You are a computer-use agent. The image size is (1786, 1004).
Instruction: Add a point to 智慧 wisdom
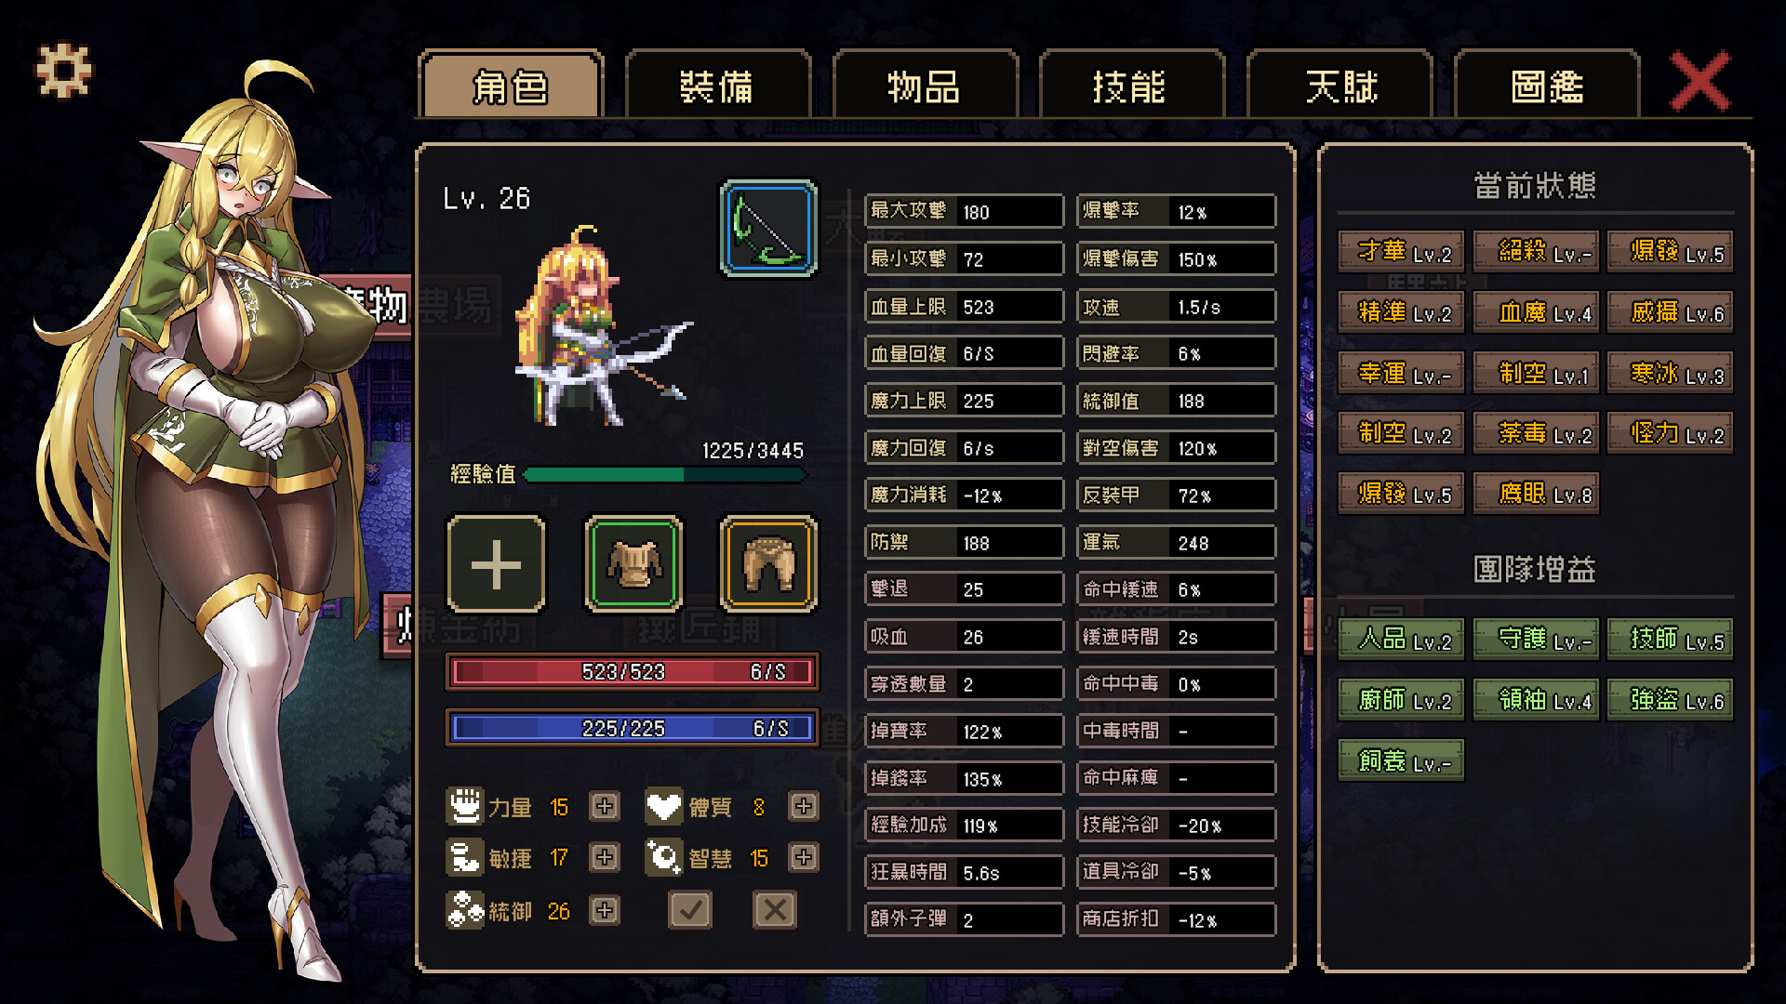coord(804,857)
